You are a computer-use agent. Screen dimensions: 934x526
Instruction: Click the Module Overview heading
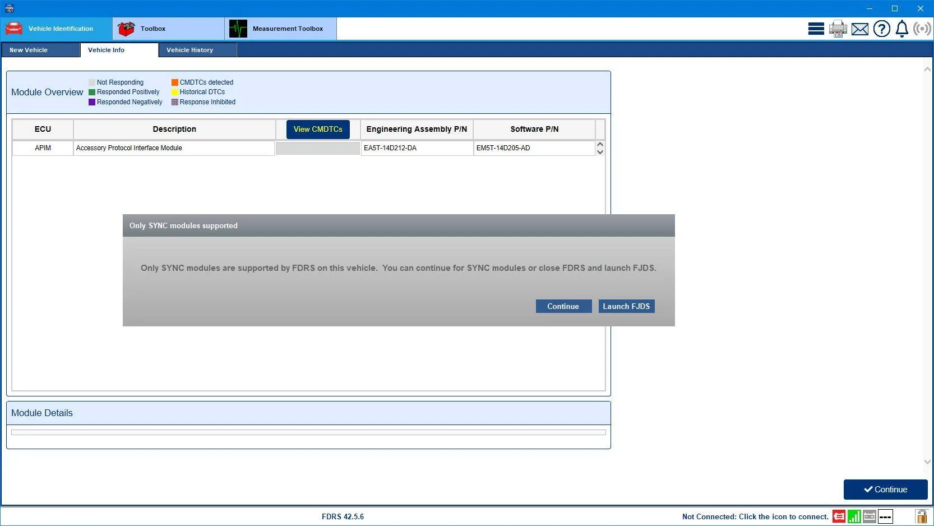[47, 92]
